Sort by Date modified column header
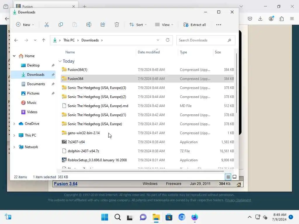299x224 pixels. (x=149, y=52)
